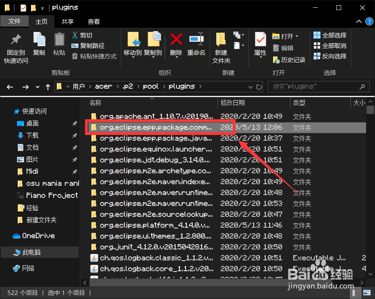Collapse the ribbon with the chevron

(359, 21)
